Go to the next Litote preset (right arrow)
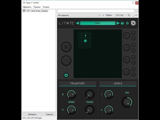This screenshot has width=160, height=120. (118, 23)
